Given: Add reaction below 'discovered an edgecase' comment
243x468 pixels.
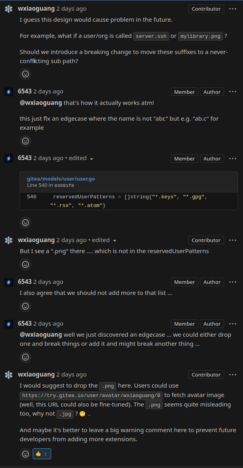Looking at the screenshot, I should pyautogui.click(x=25, y=357).
